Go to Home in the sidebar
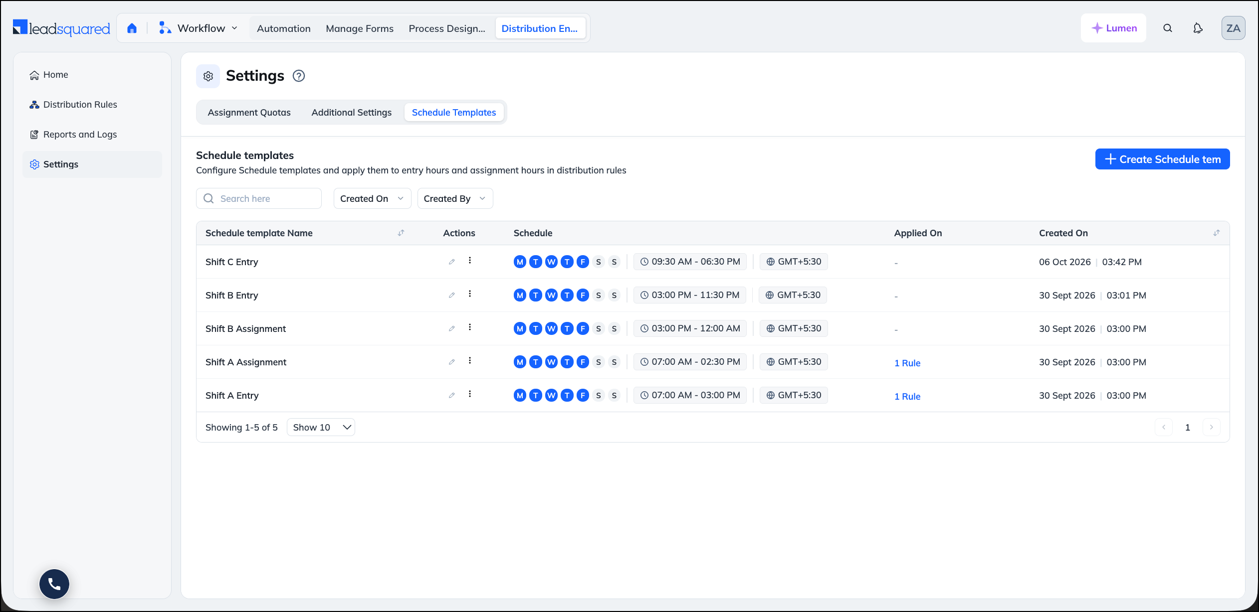Viewport: 1259px width, 612px height. click(92, 75)
